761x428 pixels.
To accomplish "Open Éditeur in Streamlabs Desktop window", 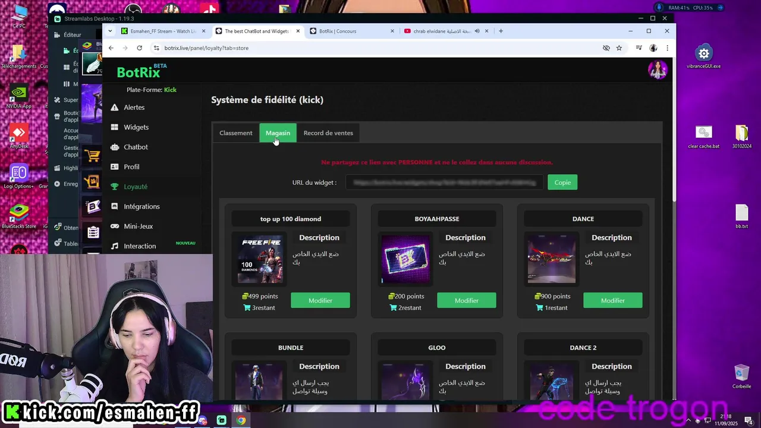I will click(67, 35).
